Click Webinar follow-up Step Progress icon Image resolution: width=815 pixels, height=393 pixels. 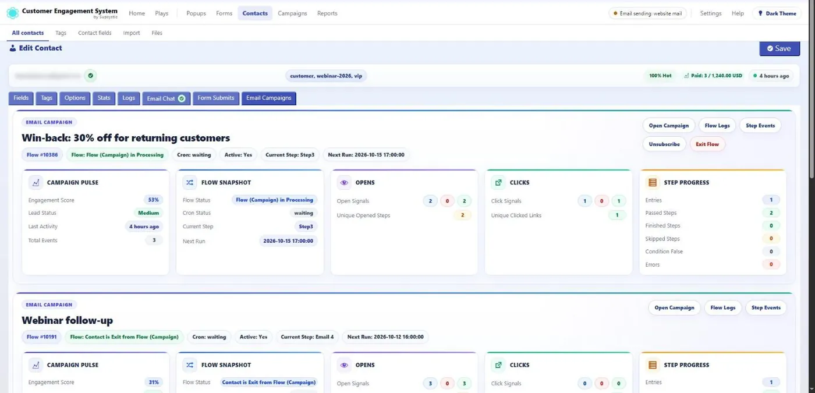pos(653,365)
